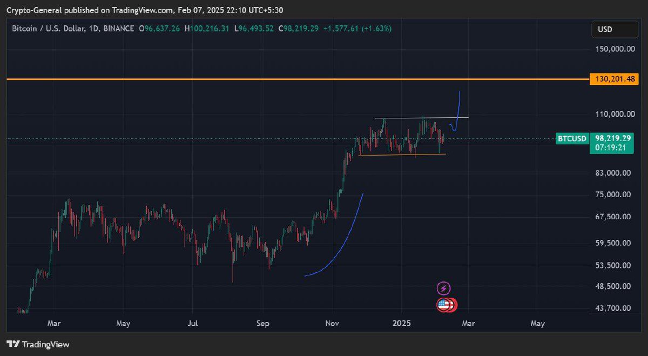
Task: Click the 83,000.00 price axis label
Action: [x=613, y=173]
